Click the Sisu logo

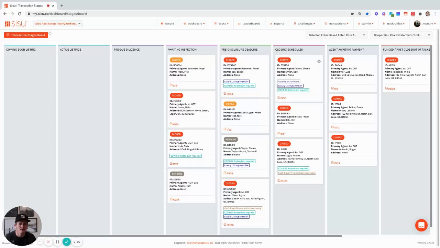click(x=16, y=24)
